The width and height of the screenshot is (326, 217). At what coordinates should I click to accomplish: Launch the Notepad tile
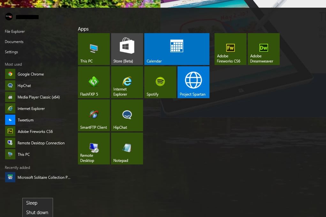coord(127,148)
